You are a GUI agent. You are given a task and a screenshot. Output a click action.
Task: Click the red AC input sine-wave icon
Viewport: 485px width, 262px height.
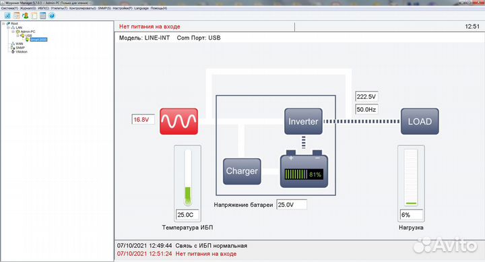(x=179, y=121)
